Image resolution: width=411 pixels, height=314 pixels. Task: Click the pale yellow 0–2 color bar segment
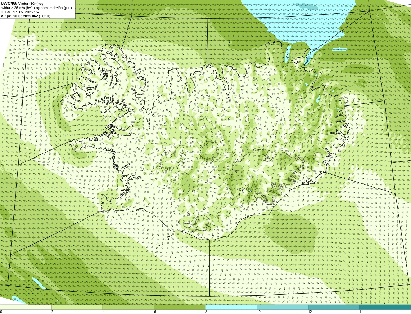26,307
